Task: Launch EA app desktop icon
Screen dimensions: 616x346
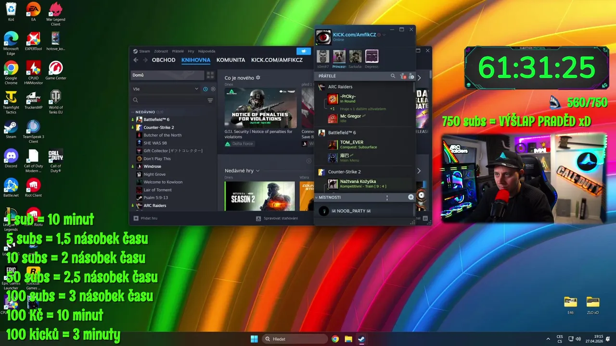Action: (33, 12)
